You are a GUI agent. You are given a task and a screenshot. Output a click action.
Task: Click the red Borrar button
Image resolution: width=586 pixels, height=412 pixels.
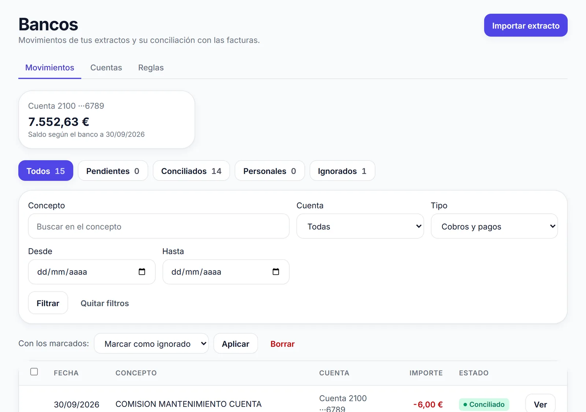[282, 344]
